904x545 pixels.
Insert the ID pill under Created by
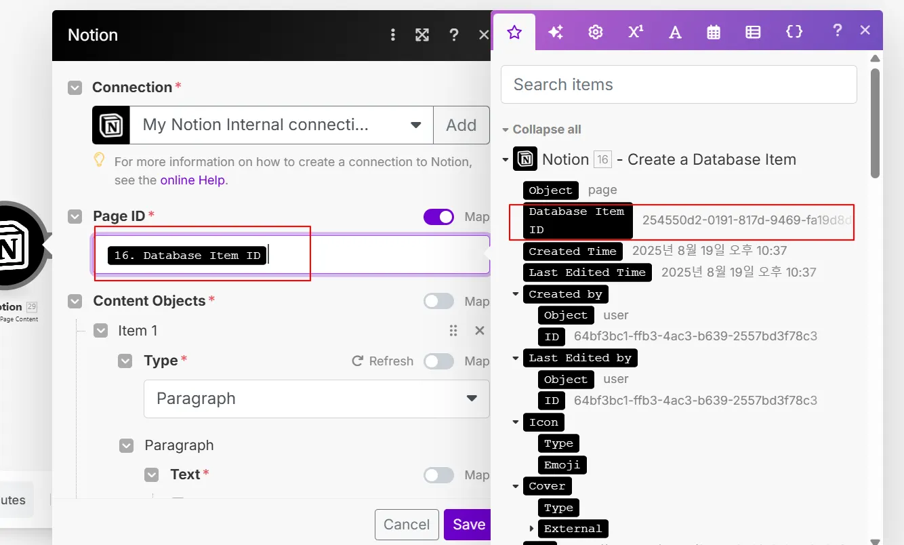click(552, 337)
